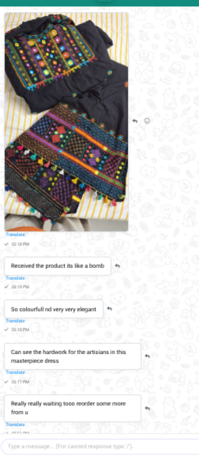Translate 'So colourfull nd very elegant' message

(15, 321)
